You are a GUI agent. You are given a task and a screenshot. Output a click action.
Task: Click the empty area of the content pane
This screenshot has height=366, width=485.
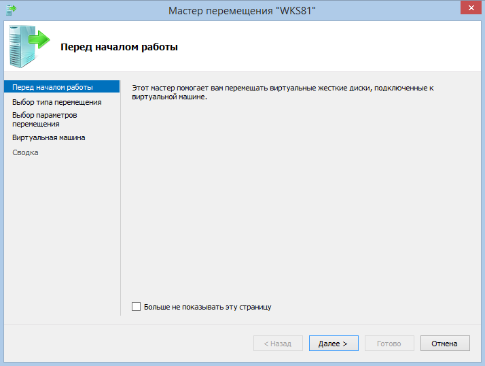click(x=299, y=204)
